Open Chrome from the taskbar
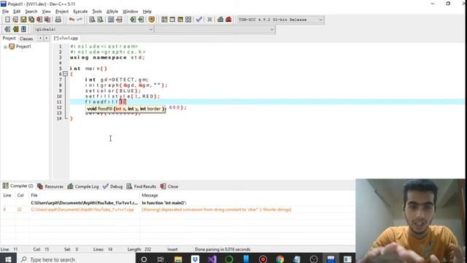Screen dimensions: 467x263 click(x=279, y=259)
